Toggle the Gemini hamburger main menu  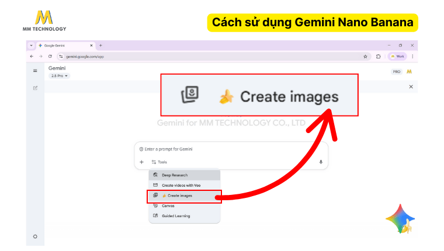coord(35,71)
